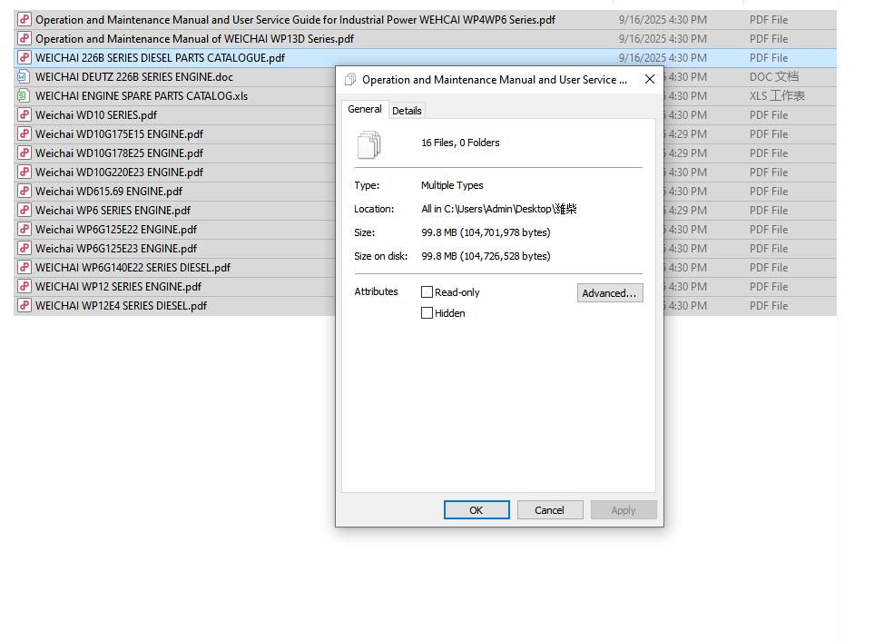Click PDF icon of Weichai WP6 SERIES ENGINE
This screenshot has width=884, height=641.
click(x=24, y=211)
